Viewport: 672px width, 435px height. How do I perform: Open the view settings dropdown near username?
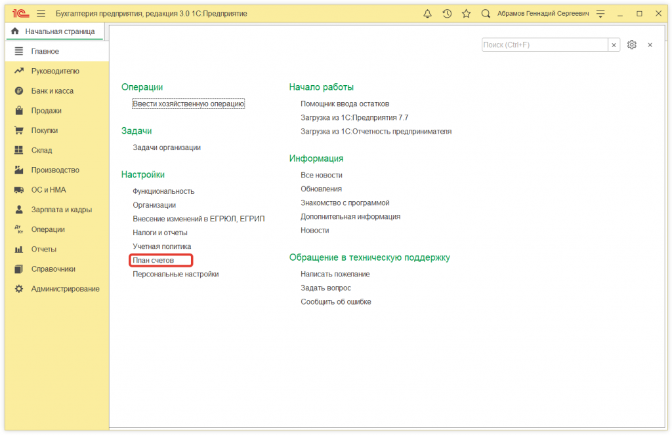pos(600,13)
